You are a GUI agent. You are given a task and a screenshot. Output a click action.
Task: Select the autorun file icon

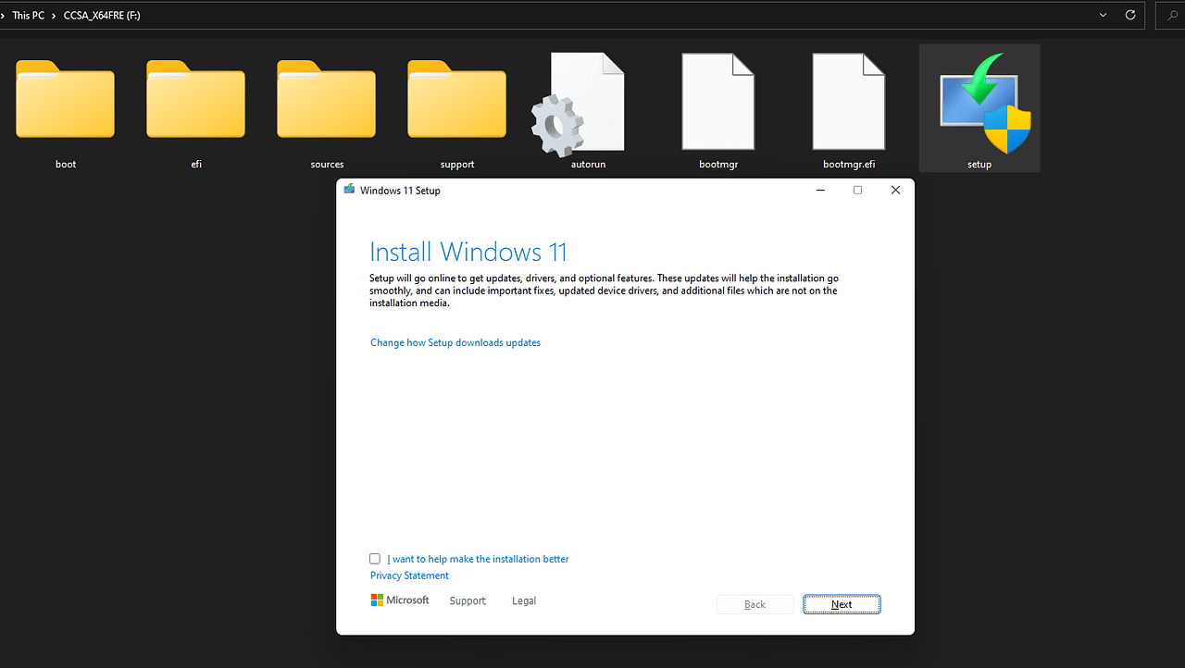coord(580,103)
